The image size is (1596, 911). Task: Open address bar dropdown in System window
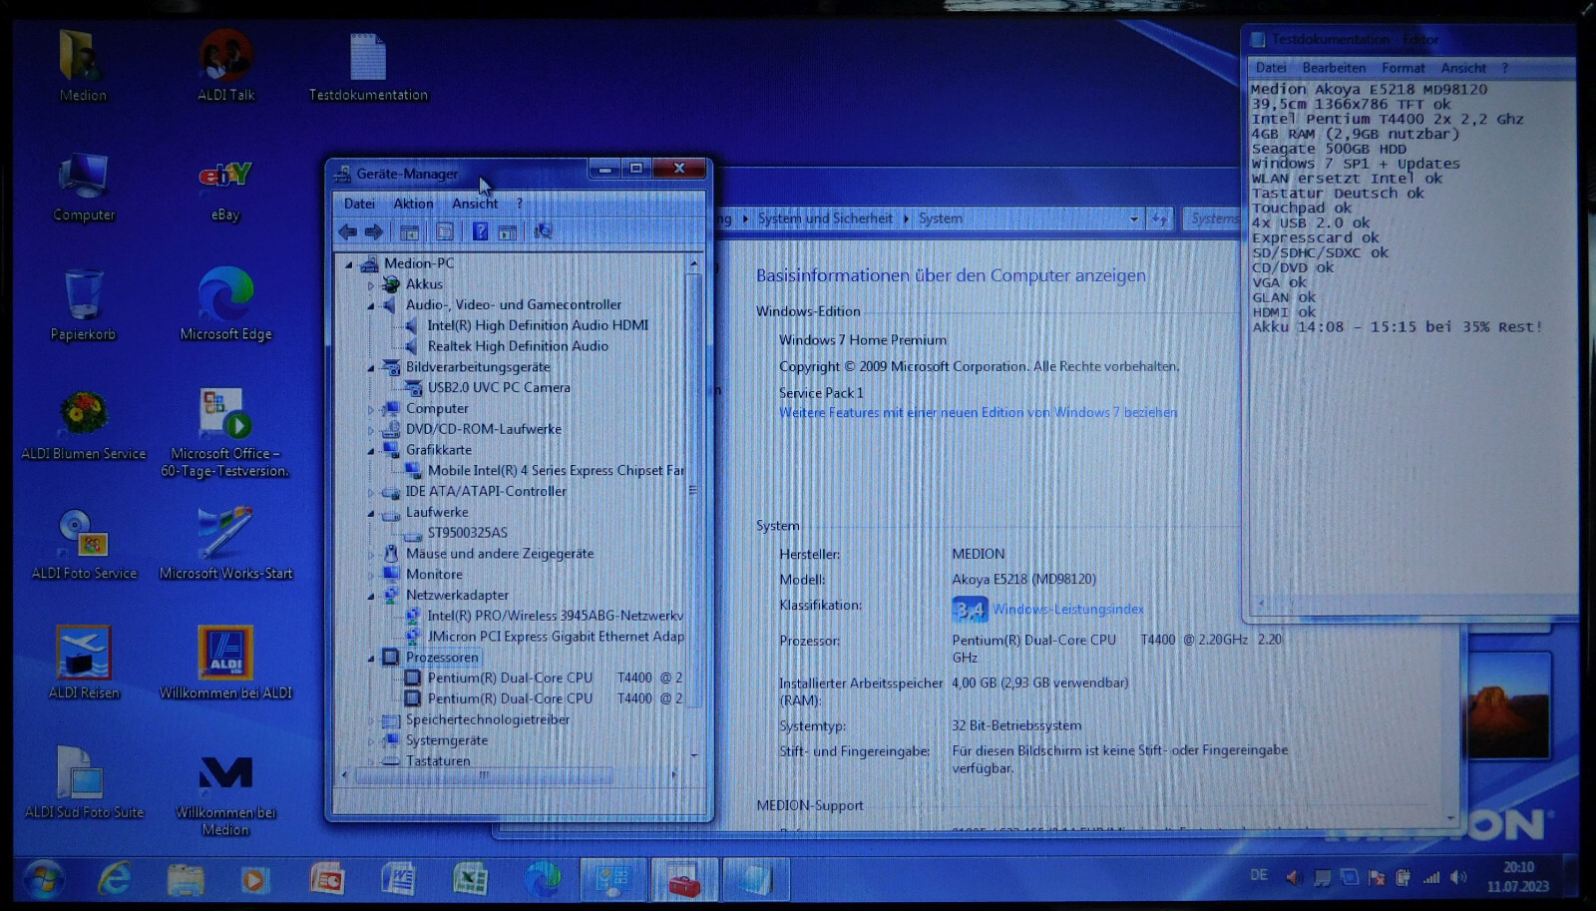[1134, 219]
